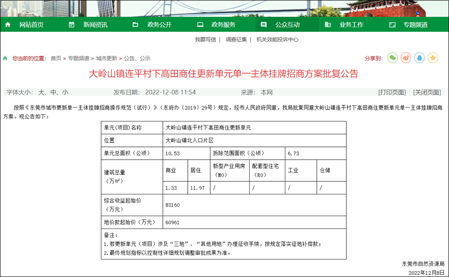Click the home icon beside 网站首页
Image resolution: width=449 pixels, height=277 pixels.
8,24
